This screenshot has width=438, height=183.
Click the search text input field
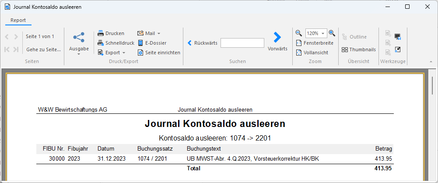point(242,43)
